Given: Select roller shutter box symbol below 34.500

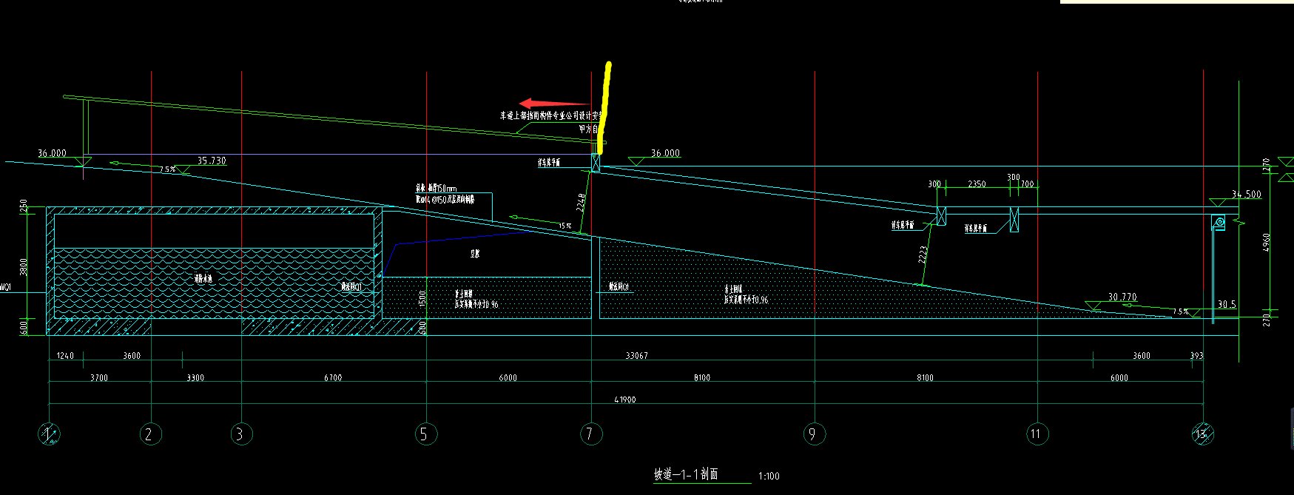Looking at the screenshot, I should tap(1219, 222).
